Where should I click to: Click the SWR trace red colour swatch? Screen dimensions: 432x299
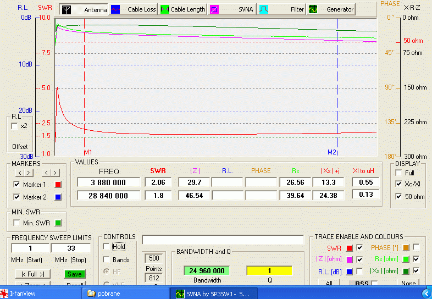click(x=350, y=248)
